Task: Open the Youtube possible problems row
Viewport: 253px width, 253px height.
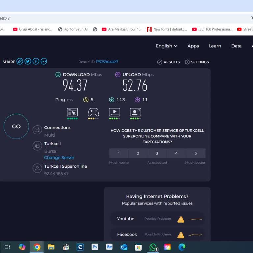Action: (157, 219)
